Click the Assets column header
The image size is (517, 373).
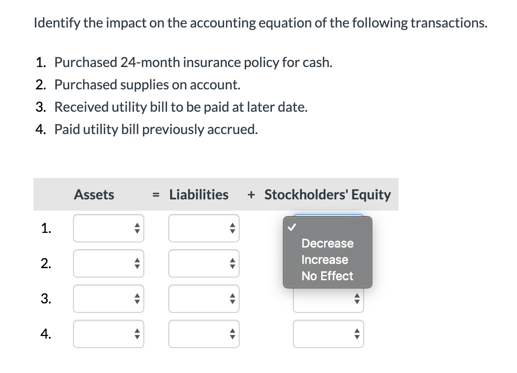[x=94, y=194]
